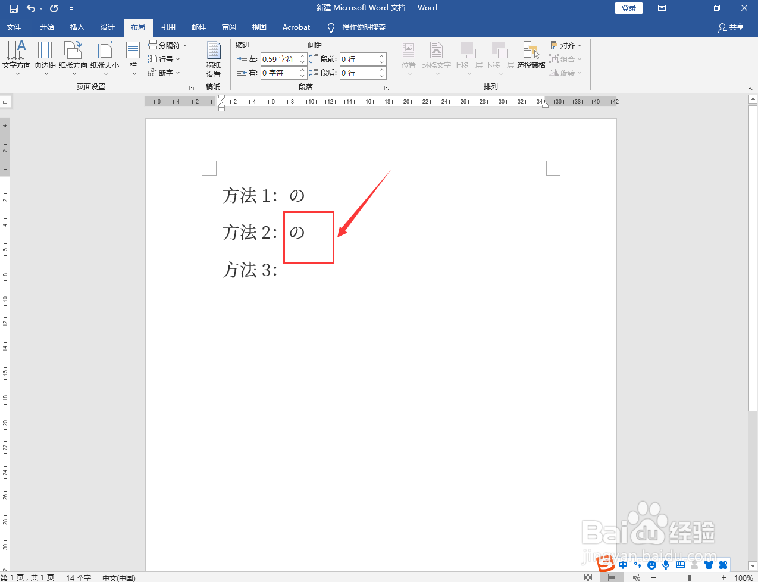Open the 选择窗格 selection pane
The width and height of the screenshot is (758, 582).
tap(531, 56)
